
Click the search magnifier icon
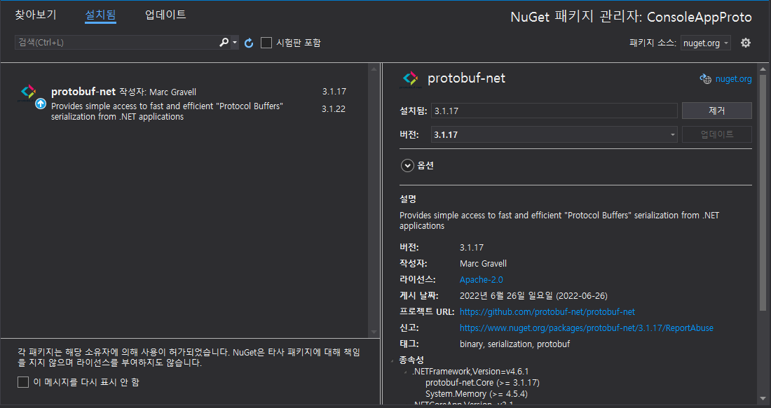224,42
